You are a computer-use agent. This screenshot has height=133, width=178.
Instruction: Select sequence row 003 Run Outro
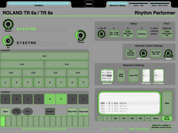coord(130,111)
